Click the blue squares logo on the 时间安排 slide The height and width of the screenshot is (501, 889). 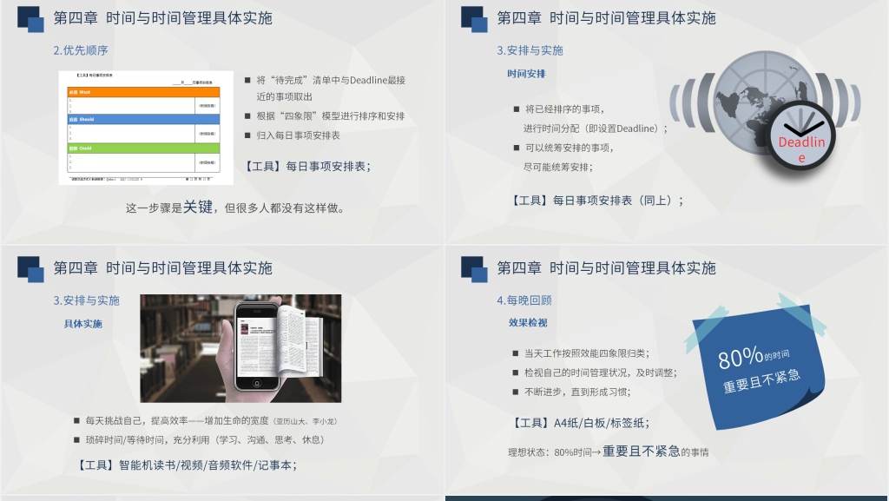(474, 18)
